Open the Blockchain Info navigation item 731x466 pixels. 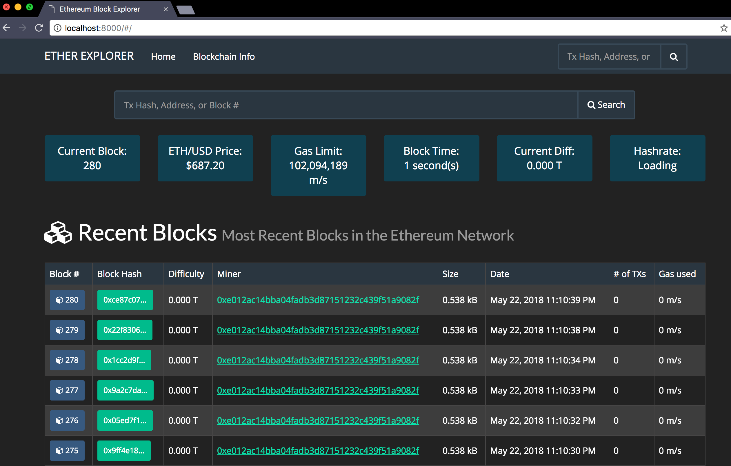(224, 57)
